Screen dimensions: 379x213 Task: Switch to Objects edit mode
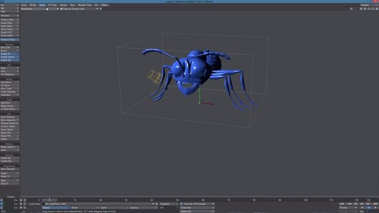(56, 208)
